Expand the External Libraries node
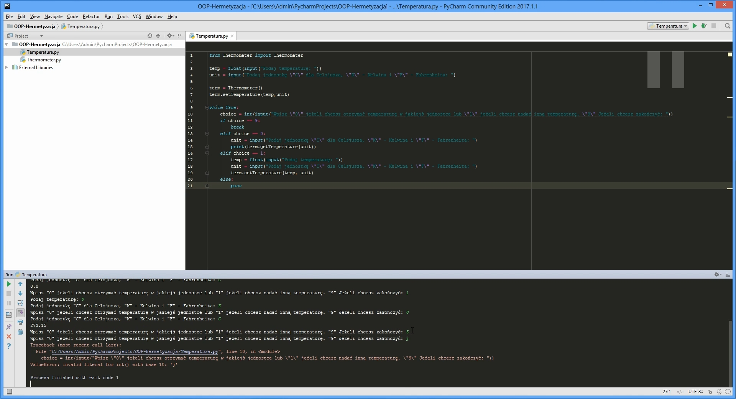The image size is (736, 399). point(6,67)
